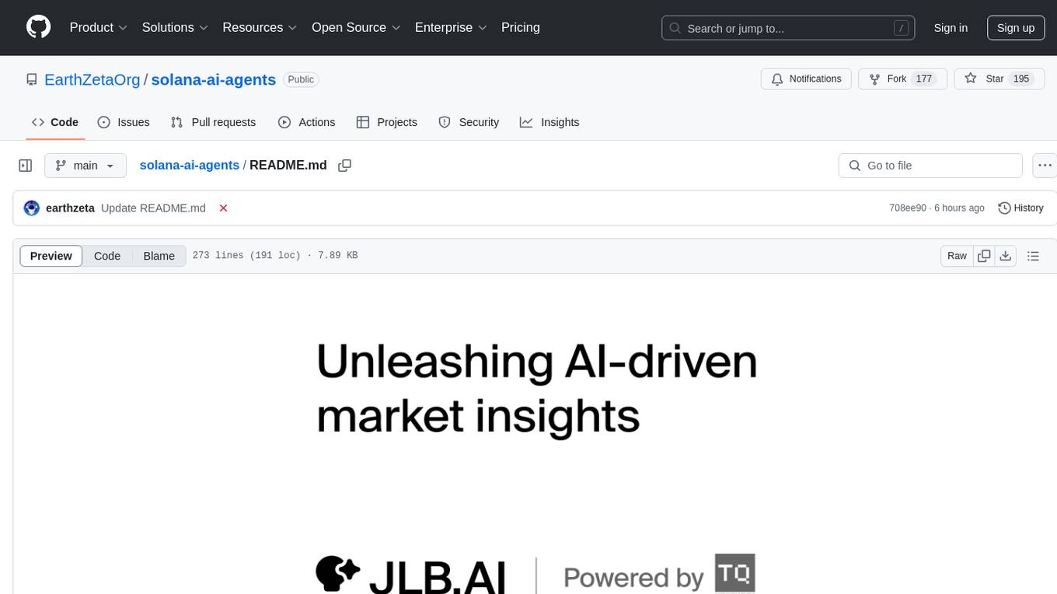Open the solana-ai-agents repository link in header
1057x594 pixels.
[214, 79]
